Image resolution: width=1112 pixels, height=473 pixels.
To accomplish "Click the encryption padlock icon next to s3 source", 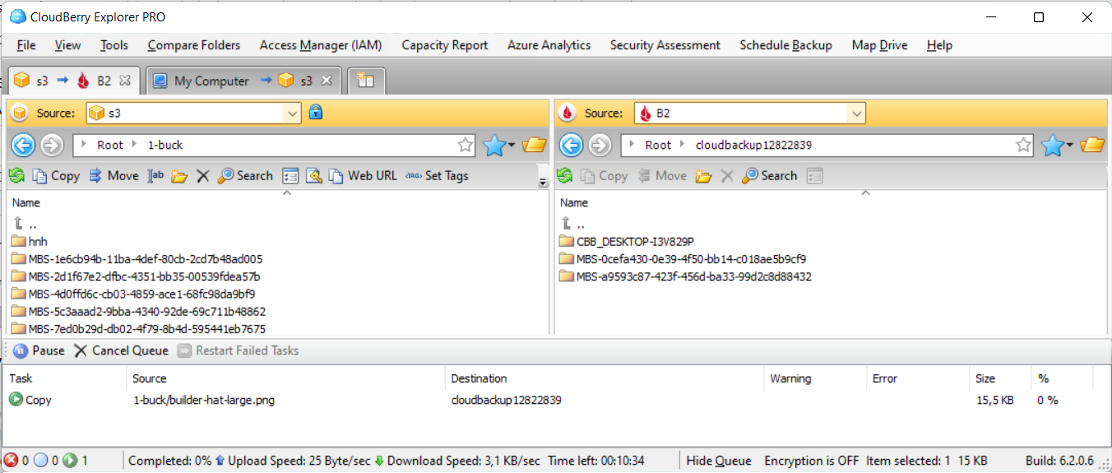I will coord(316,113).
